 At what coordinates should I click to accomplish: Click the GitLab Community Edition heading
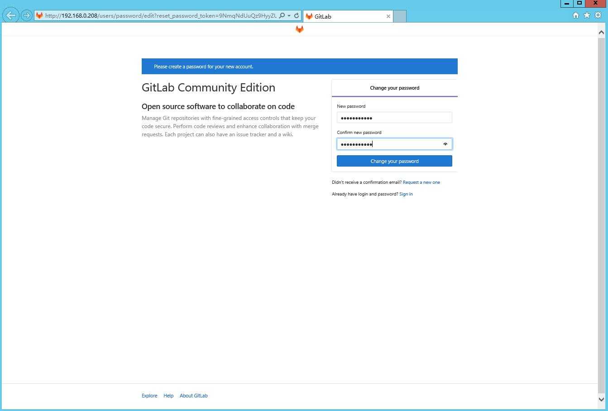tap(208, 87)
